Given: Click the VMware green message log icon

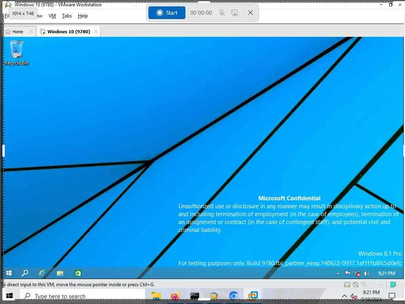Looking at the screenshot, I should pos(393,285).
